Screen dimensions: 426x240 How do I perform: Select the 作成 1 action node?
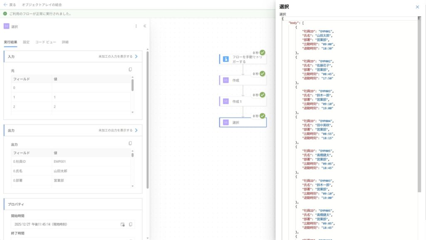[x=243, y=101]
